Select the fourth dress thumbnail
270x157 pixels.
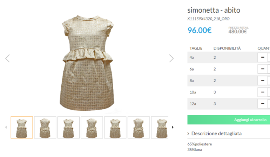click(92, 127)
